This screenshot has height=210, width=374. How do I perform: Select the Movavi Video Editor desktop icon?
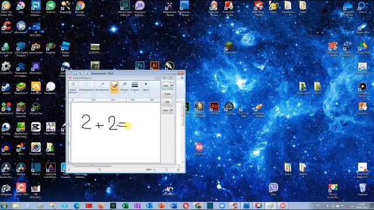(125, 8)
